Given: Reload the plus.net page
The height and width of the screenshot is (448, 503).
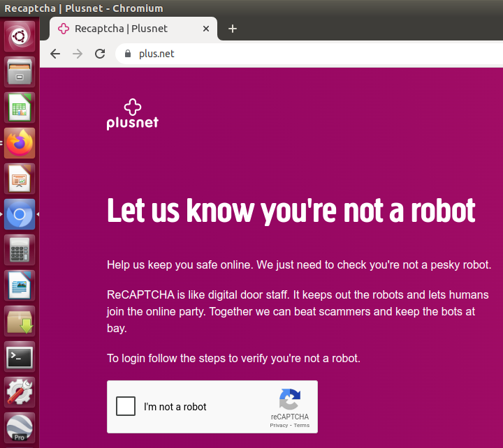Looking at the screenshot, I should tap(100, 54).
